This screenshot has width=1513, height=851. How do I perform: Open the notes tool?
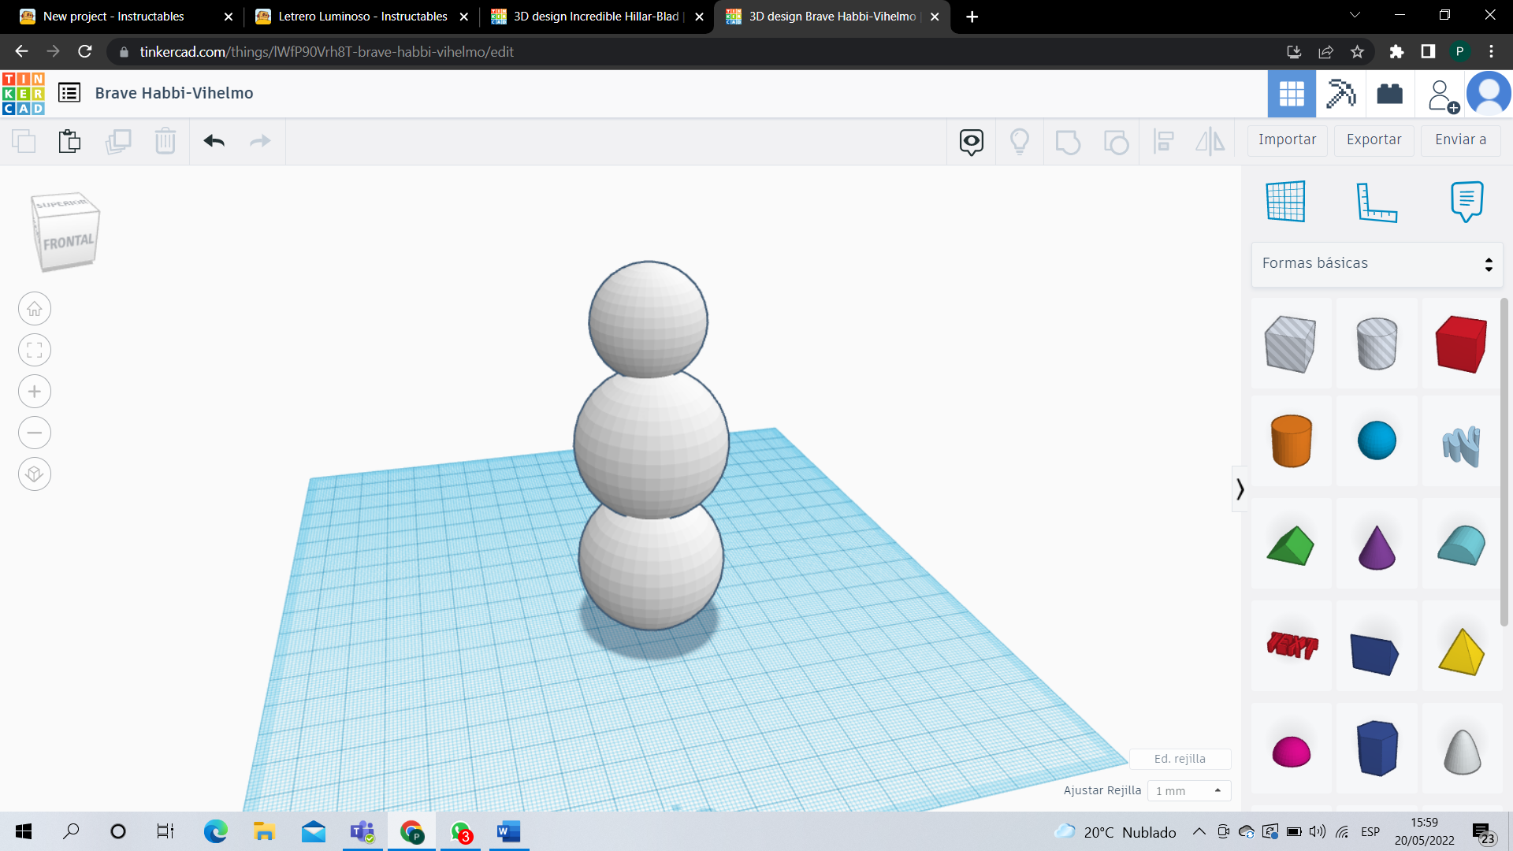pyautogui.click(x=1467, y=202)
